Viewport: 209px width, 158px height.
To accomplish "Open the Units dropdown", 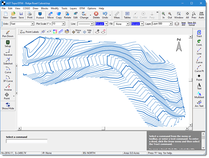I will point(33,24).
